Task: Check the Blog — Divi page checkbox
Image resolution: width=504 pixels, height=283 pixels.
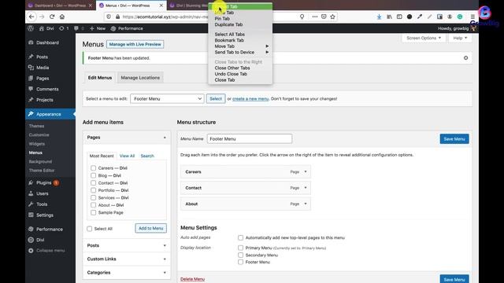Action: (93, 175)
